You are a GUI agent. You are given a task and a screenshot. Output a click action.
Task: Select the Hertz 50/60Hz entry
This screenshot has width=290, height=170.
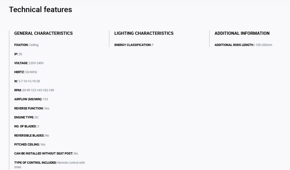point(26,72)
